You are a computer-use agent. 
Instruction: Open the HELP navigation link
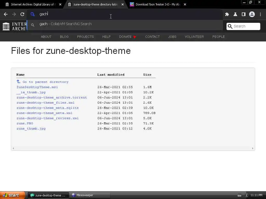click(106, 37)
